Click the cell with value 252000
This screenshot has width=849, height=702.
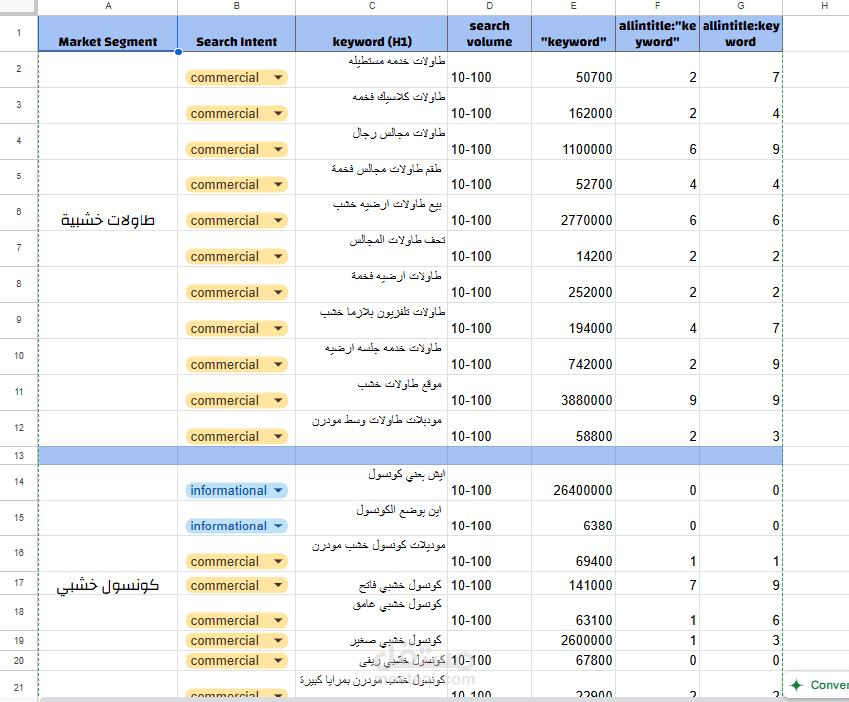coord(573,285)
